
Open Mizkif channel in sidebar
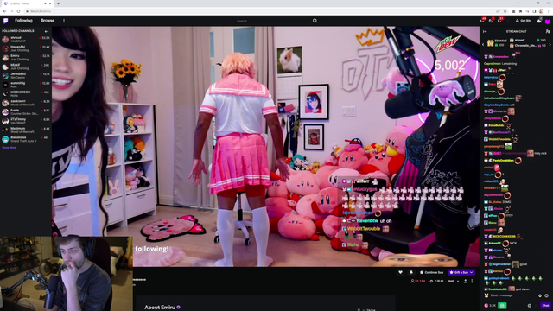coord(26,67)
